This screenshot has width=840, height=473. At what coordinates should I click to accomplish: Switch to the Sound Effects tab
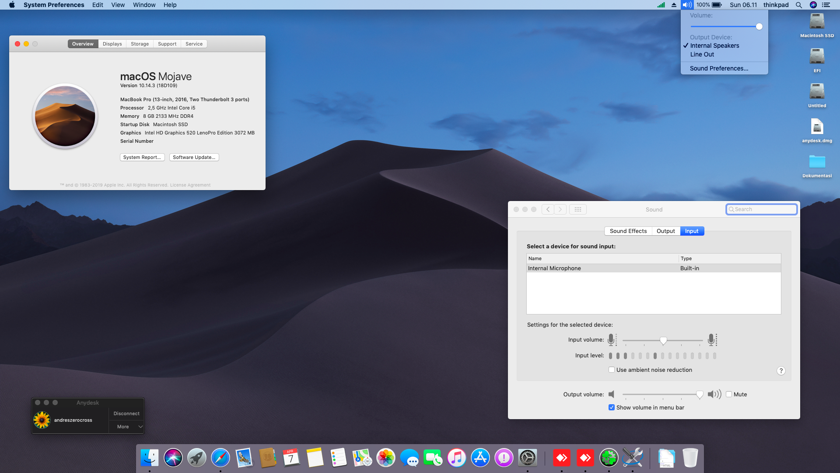tap(628, 231)
